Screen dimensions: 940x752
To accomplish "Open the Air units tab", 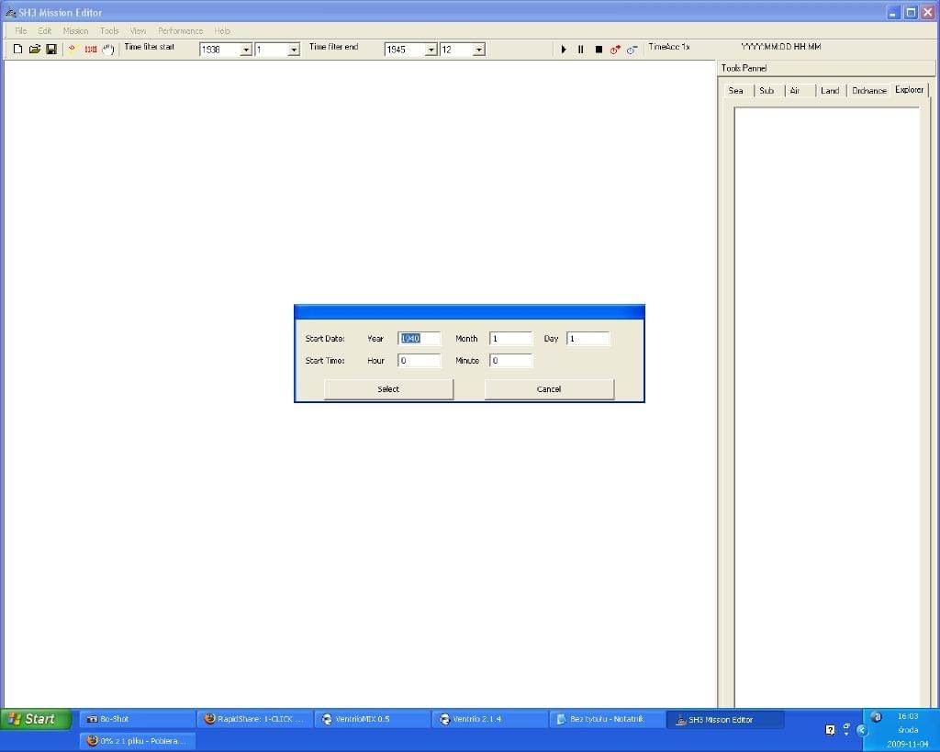I will 795,91.
